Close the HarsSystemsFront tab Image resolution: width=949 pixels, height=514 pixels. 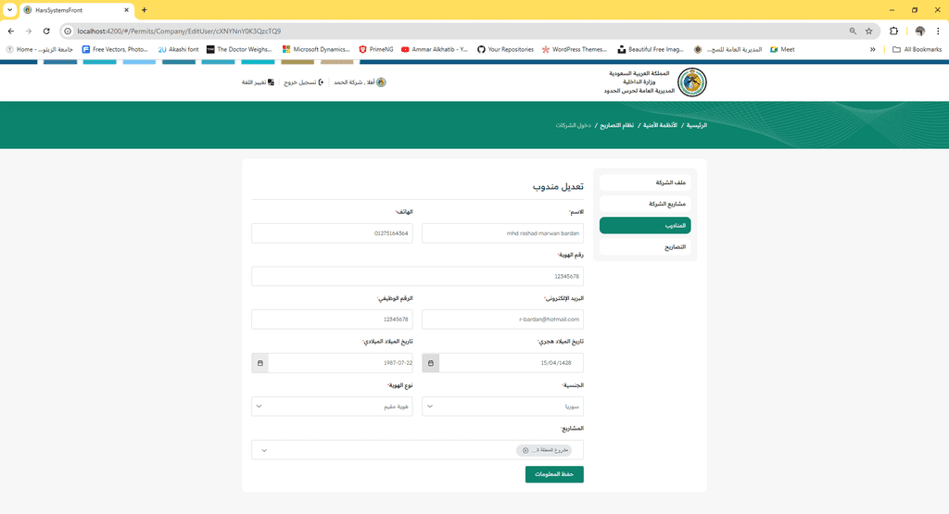[x=126, y=10]
